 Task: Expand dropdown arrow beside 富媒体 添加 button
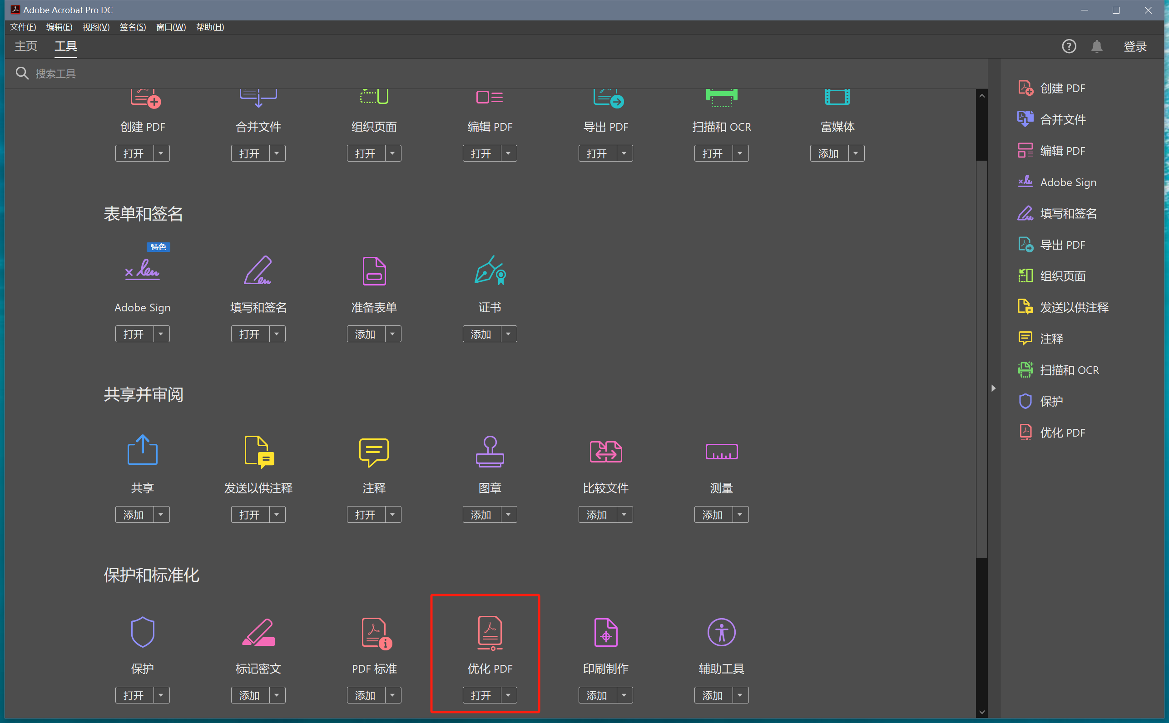[856, 153]
